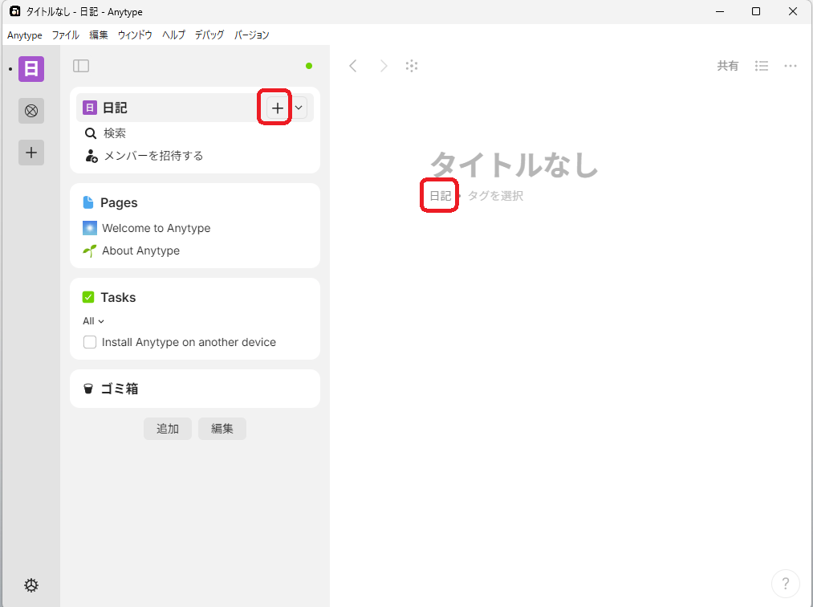
Task: Open the デバッグ menu
Action: pyautogui.click(x=209, y=35)
